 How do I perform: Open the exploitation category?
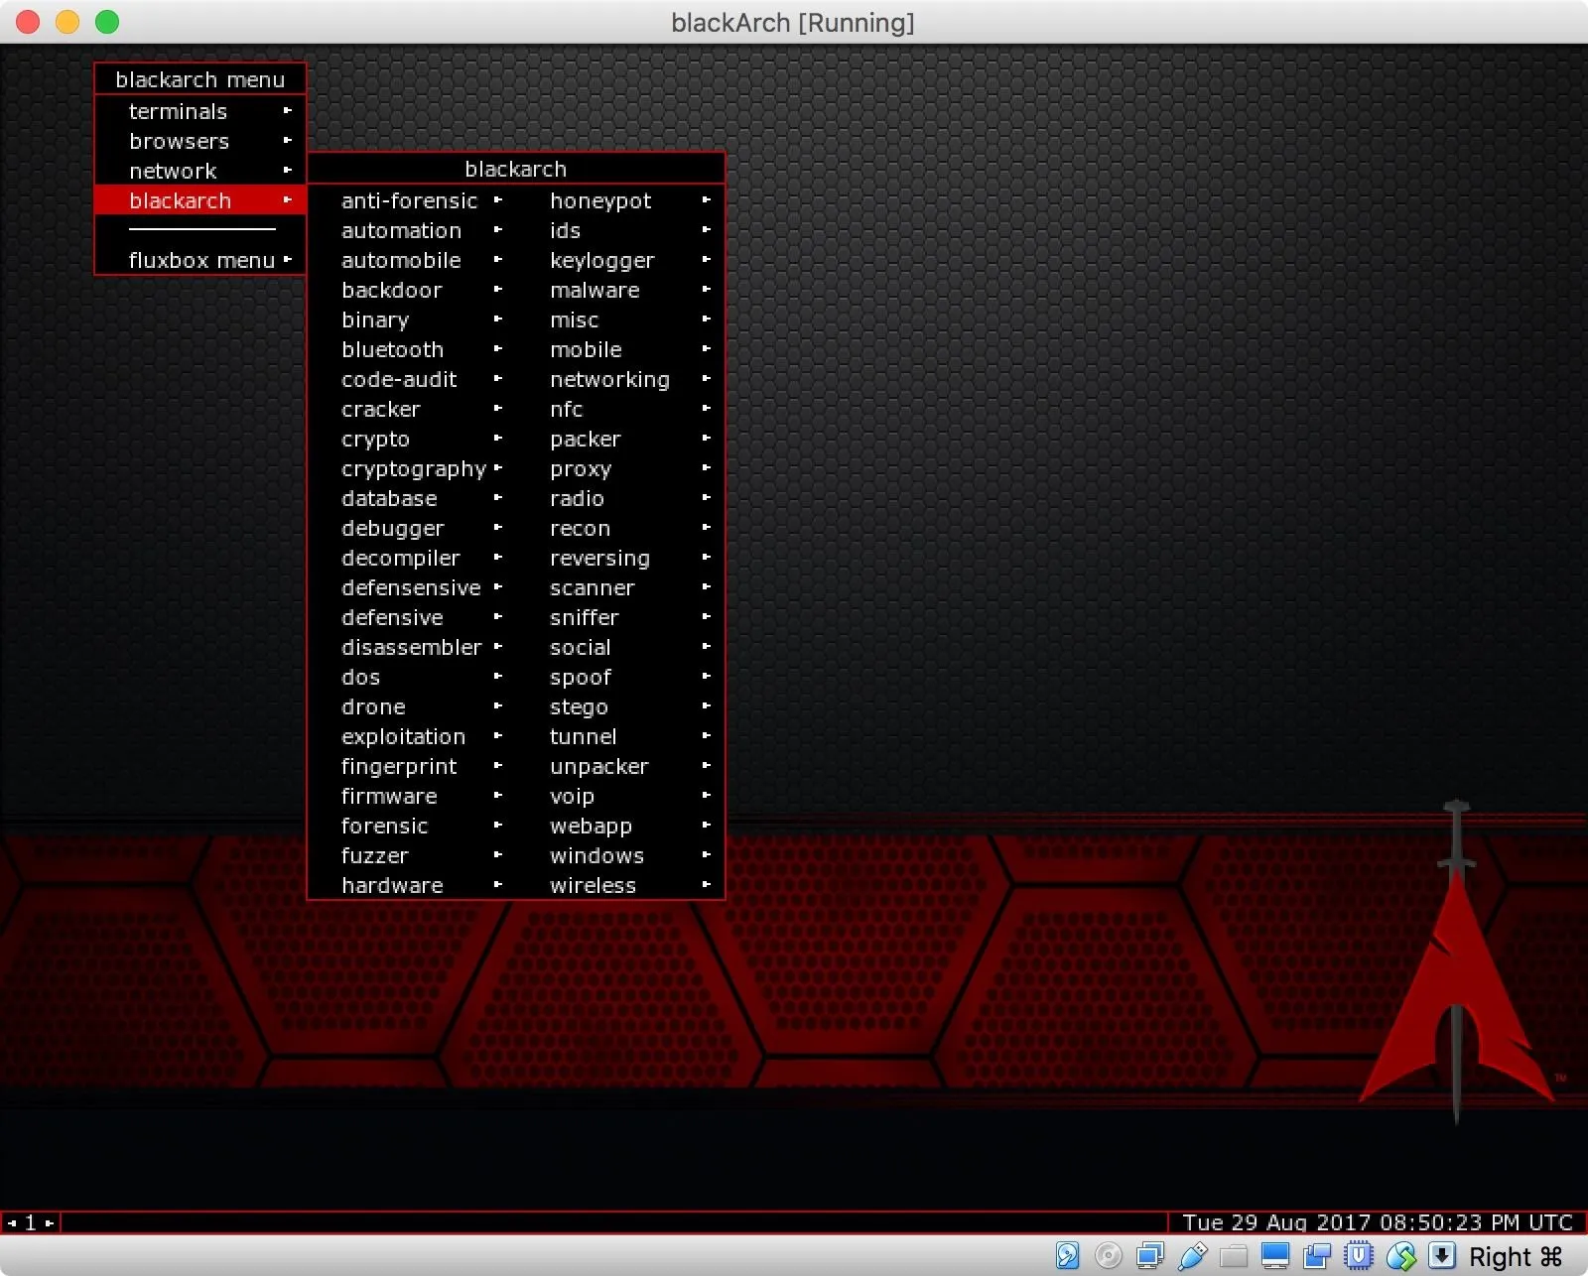click(412, 736)
